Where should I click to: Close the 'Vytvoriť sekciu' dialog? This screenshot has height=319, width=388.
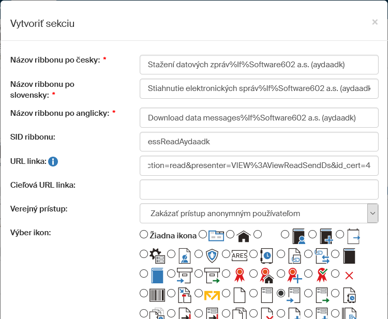(375, 22)
